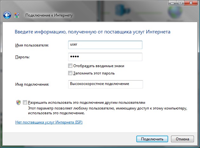Close the connection wizard window
This screenshot has height=148, width=200.
click(191, 3)
